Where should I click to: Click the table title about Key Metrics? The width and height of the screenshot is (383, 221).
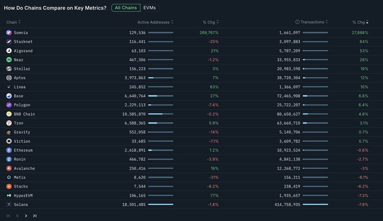coord(55,8)
